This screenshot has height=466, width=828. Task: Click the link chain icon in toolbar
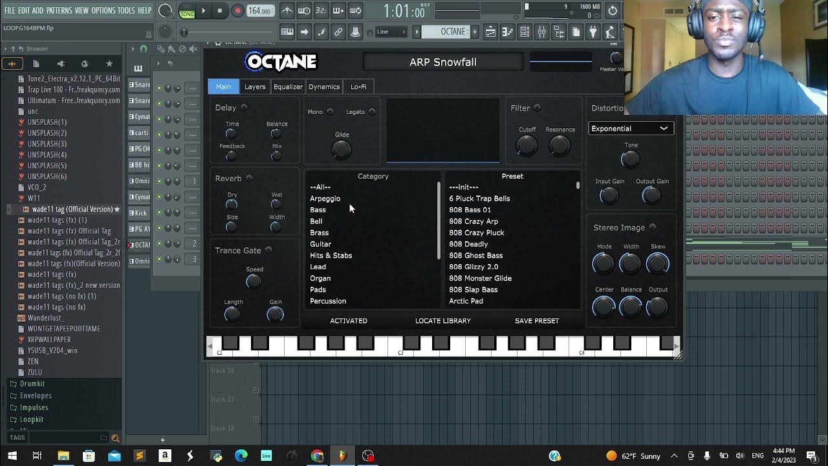pyautogui.click(x=338, y=32)
